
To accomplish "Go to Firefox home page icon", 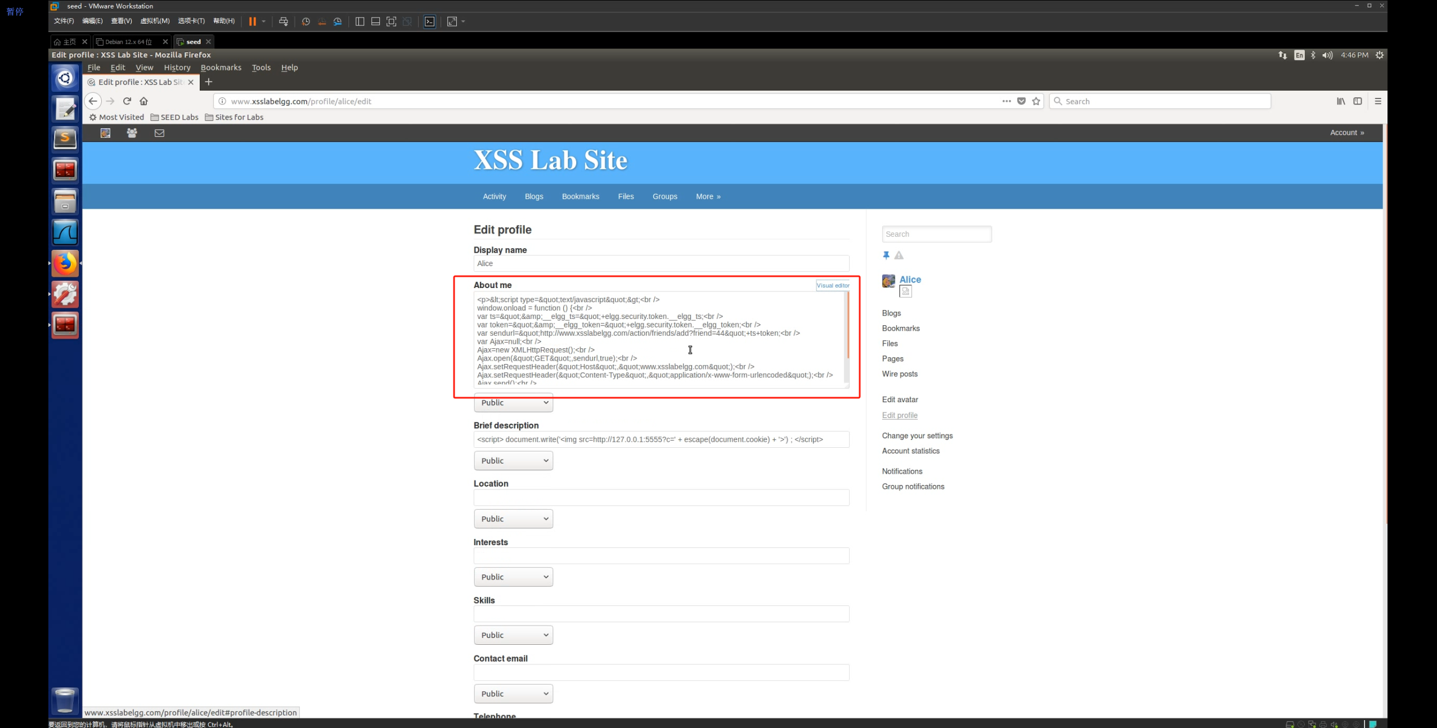I will (x=143, y=101).
